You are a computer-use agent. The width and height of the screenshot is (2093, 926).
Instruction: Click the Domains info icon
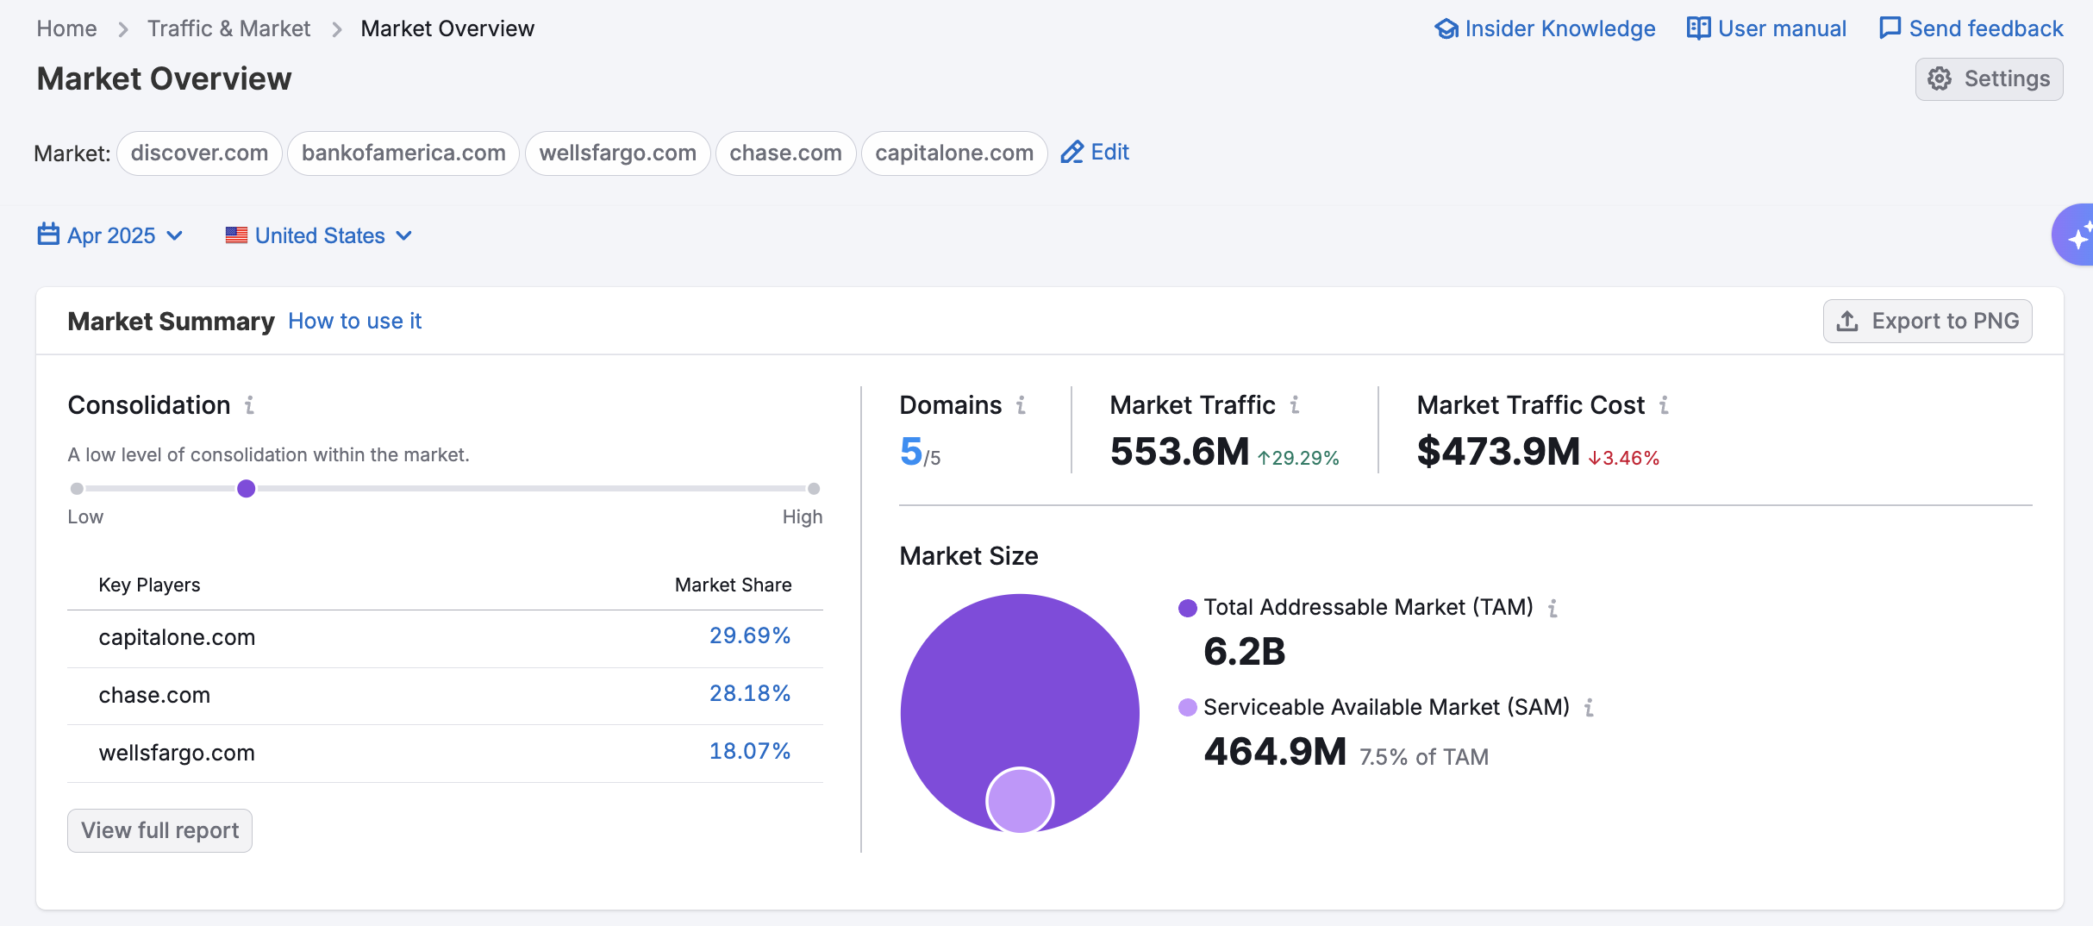point(1021,404)
